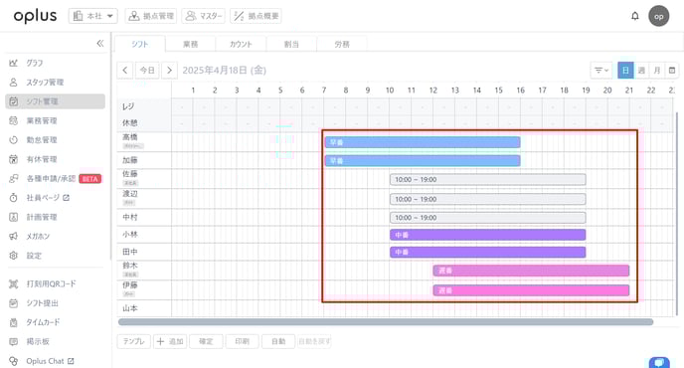Click the op user avatar
Viewport: 684px width, 368px height.
point(659,16)
